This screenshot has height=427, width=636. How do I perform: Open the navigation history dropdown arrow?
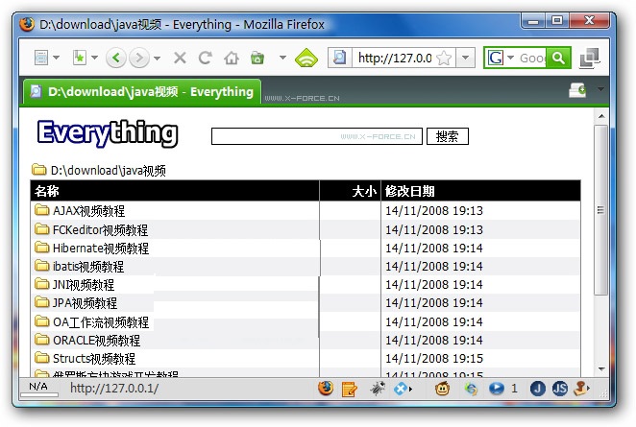pos(158,58)
